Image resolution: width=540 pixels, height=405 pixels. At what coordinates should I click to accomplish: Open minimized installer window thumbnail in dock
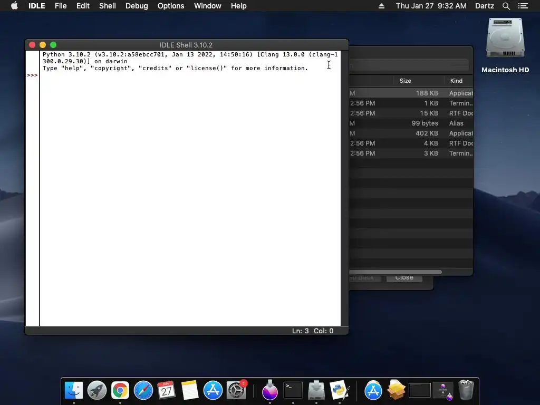click(x=443, y=390)
